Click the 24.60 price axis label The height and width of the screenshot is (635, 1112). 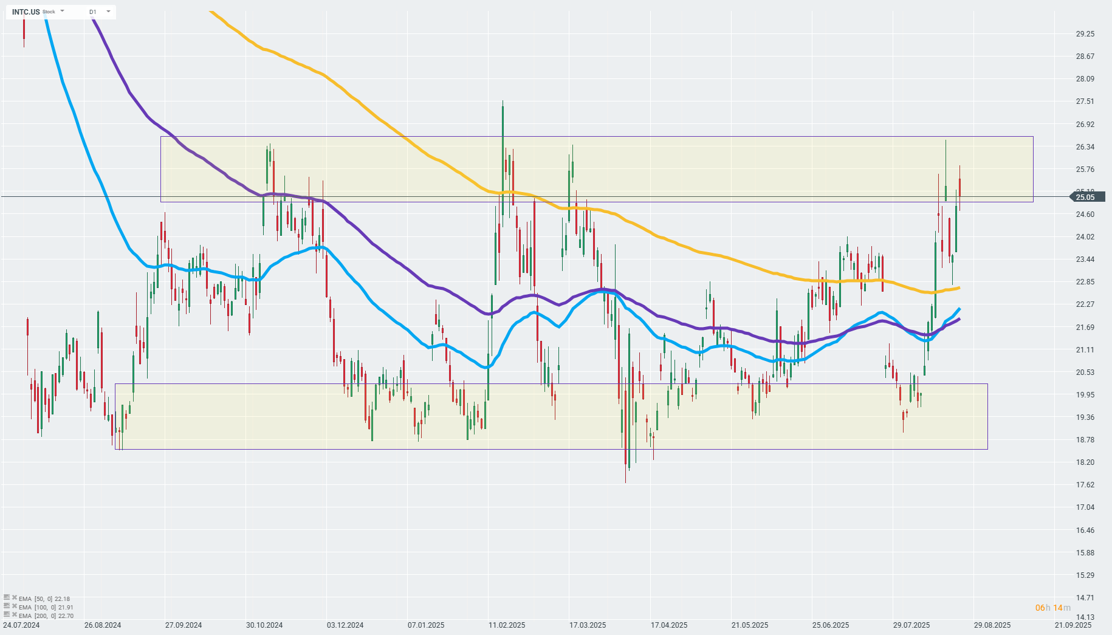[1085, 215]
